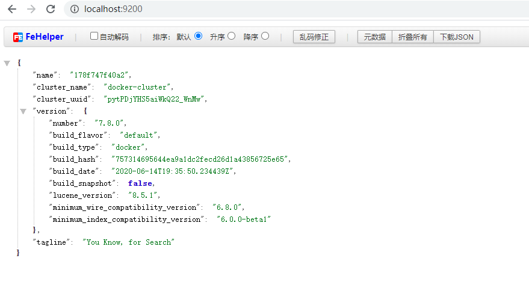Click the "build_date" key
This screenshot has width=529, height=282.
(x=73, y=171)
